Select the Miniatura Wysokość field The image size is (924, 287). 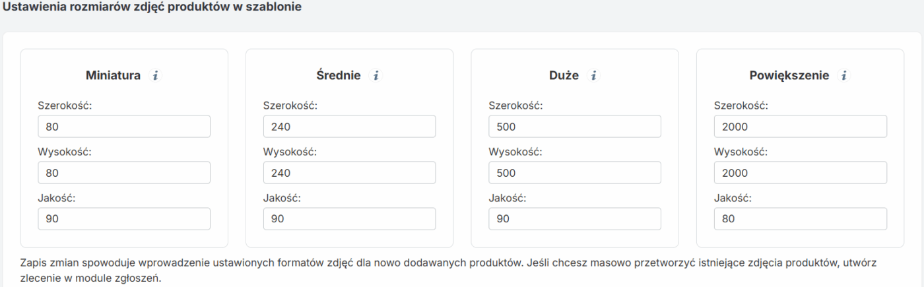tap(124, 173)
